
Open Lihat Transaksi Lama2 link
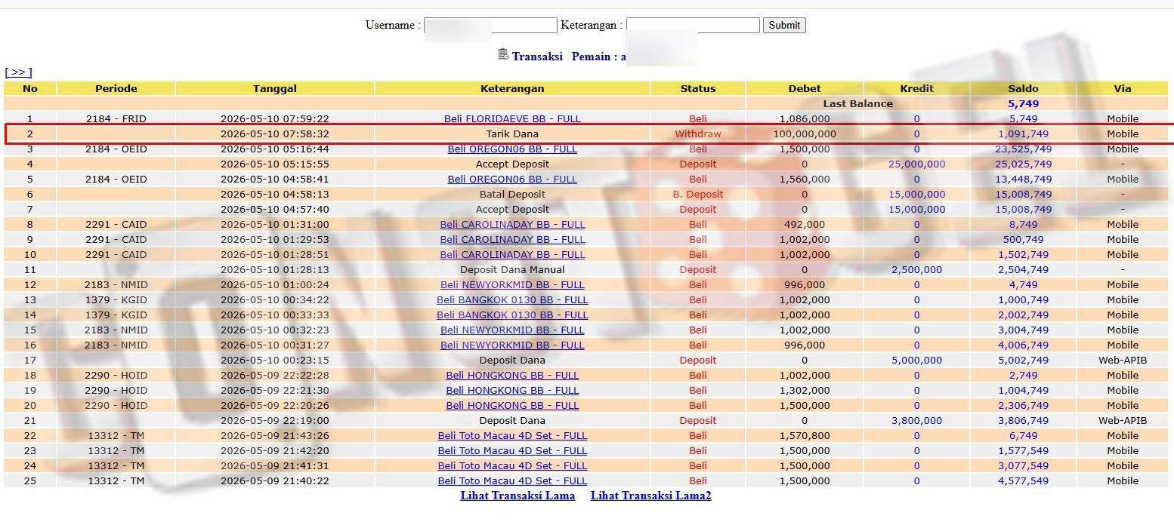click(650, 496)
